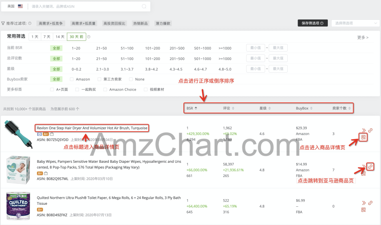
Task: Open Baby Wipes Pampers product title link
Action: [109, 164]
